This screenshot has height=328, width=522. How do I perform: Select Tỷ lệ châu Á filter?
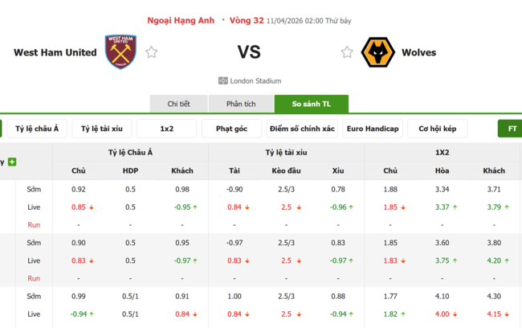pyautogui.click(x=37, y=129)
